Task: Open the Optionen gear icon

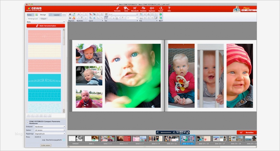Action: (152, 8)
